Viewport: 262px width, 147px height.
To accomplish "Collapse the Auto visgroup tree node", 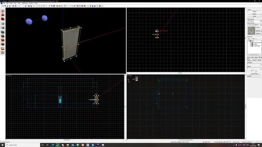I will (248, 41).
